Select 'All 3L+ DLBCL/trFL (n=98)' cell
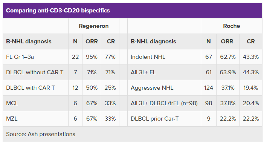 [164, 103]
